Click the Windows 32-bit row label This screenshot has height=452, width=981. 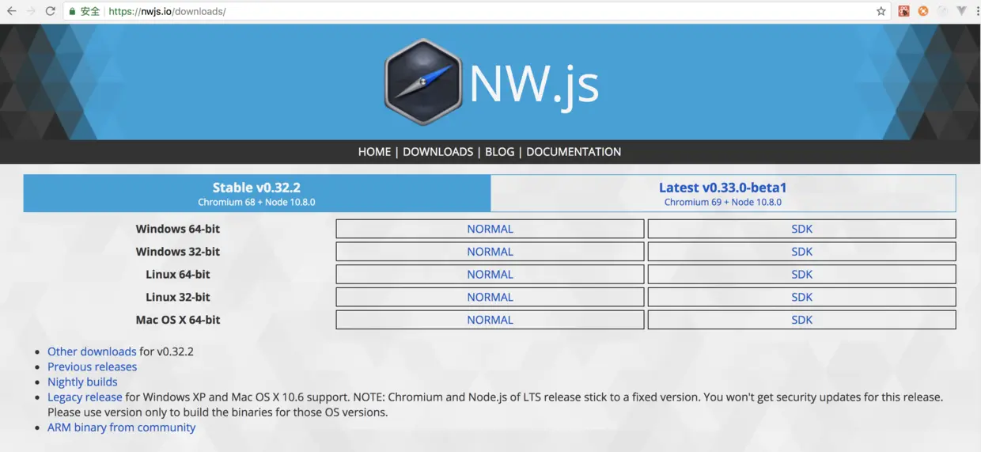coord(178,252)
